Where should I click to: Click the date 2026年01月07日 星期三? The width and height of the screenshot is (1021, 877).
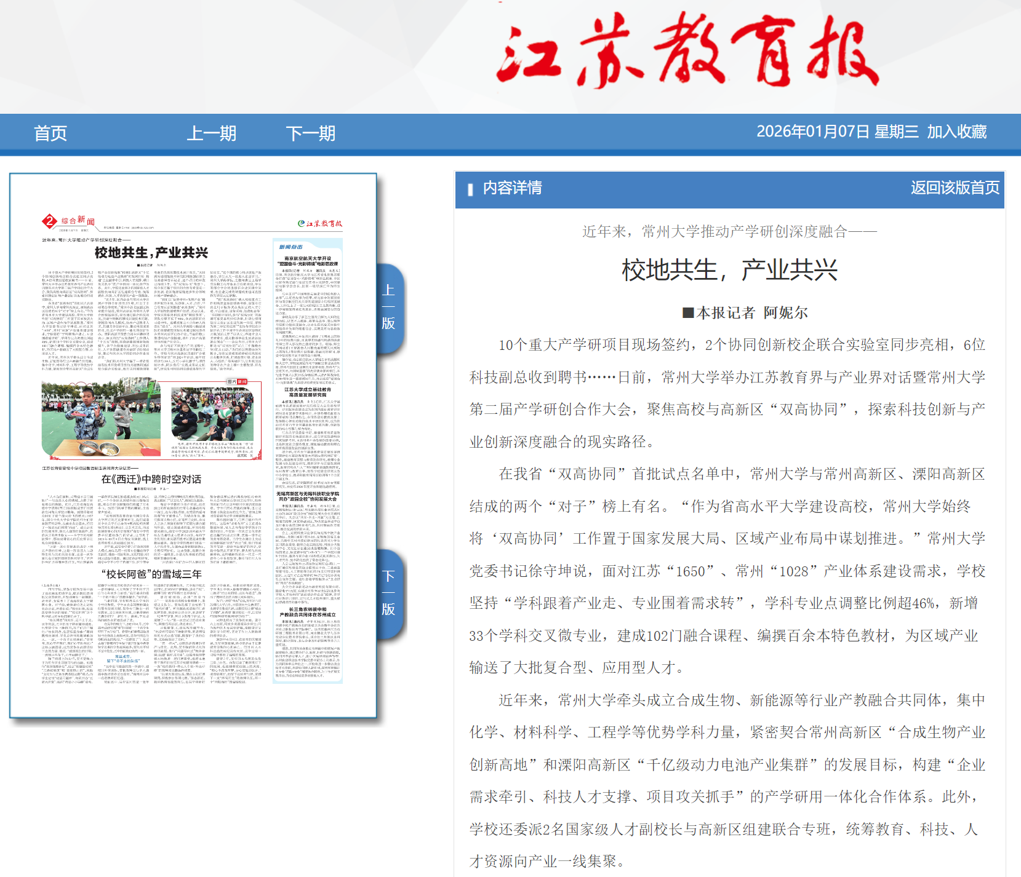pyautogui.click(x=837, y=132)
